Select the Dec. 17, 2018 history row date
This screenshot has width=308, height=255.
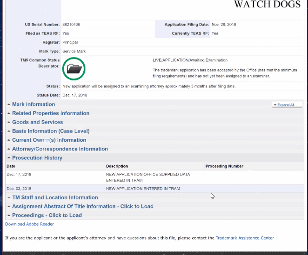19,175
